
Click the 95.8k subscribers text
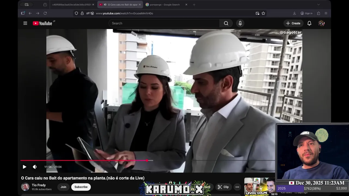pos(42,189)
